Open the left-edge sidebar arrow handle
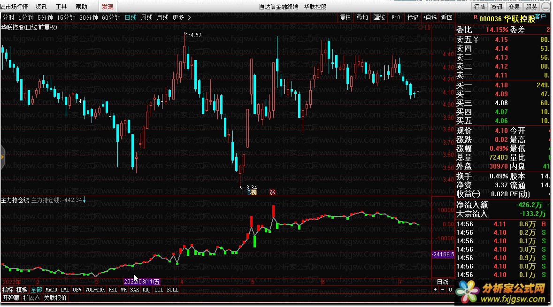Screen dimensions: 553x307 [2, 157]
